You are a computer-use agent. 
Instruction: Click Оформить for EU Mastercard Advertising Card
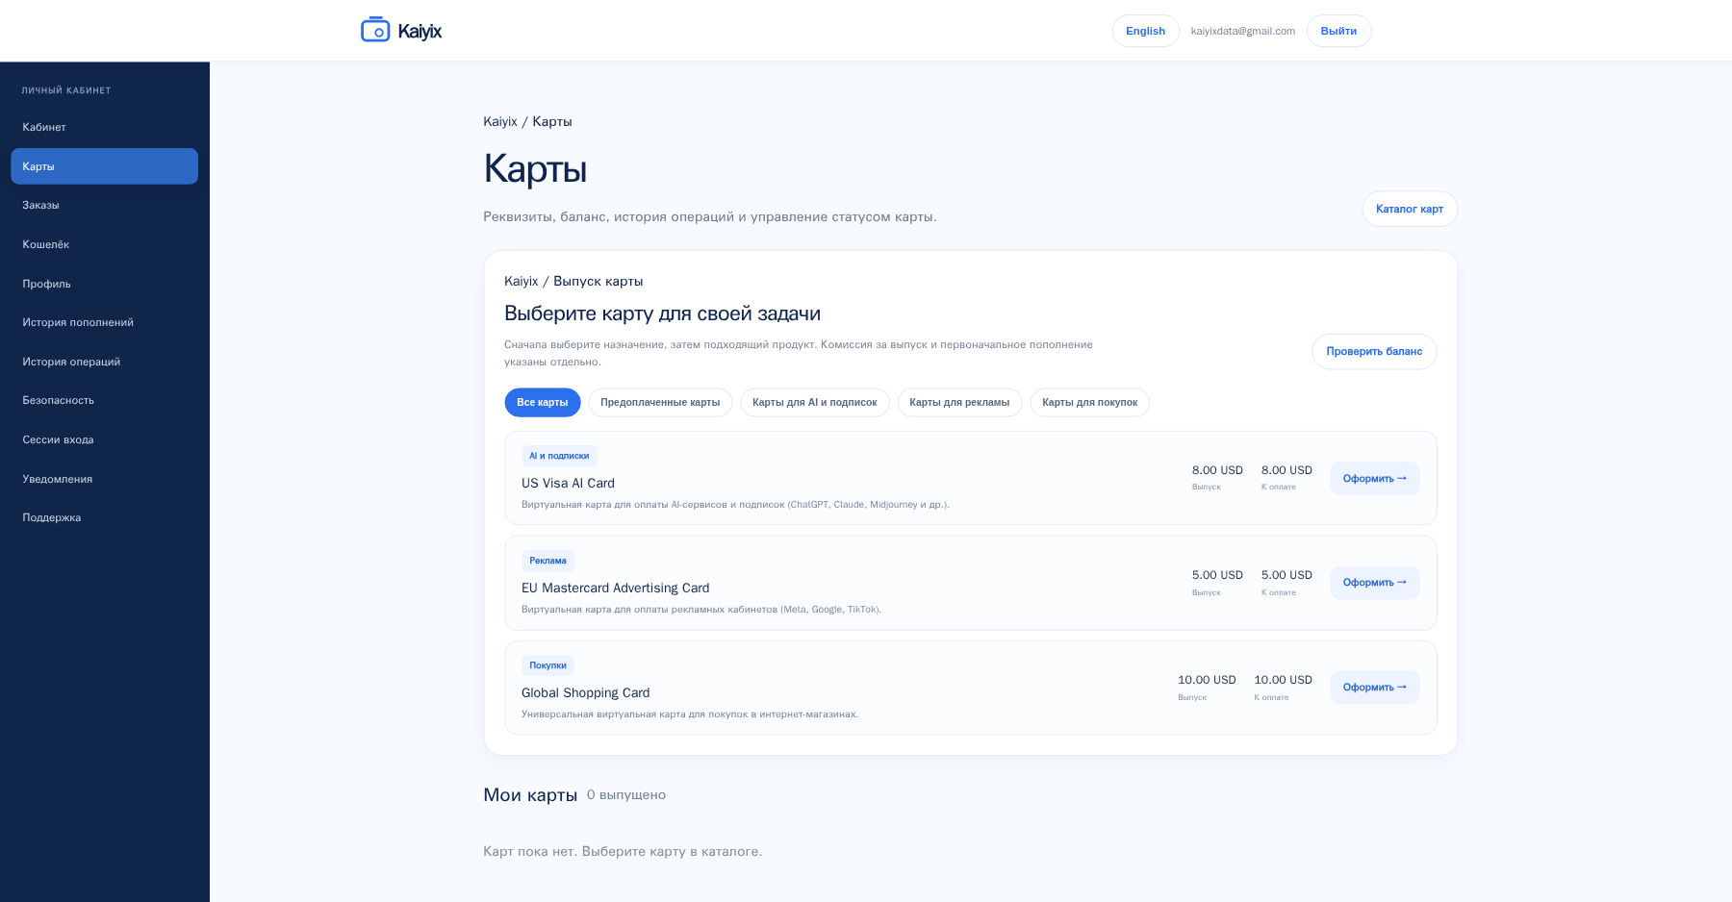(1375, 583)
